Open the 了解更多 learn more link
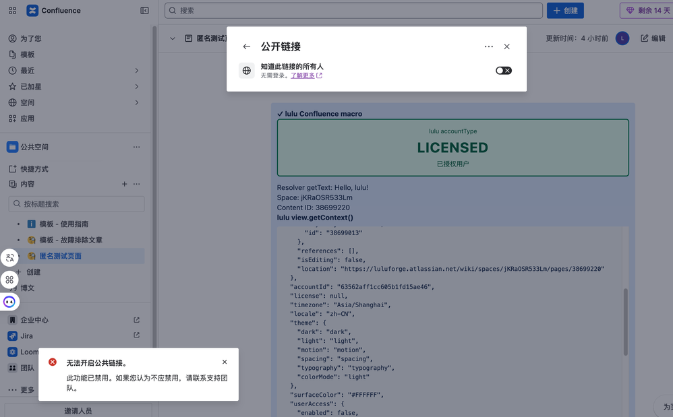 point(306,75)
